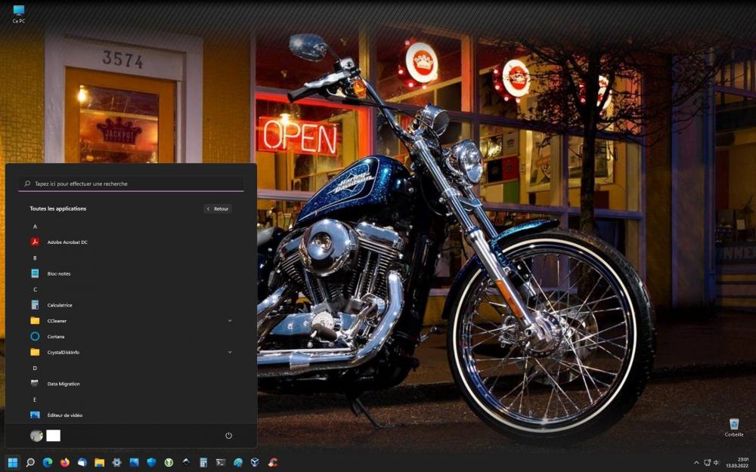Open File Explorer from the taskbar

[99, 462]
